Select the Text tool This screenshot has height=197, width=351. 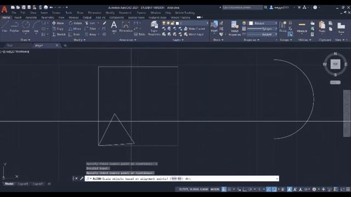click(114, 27)
